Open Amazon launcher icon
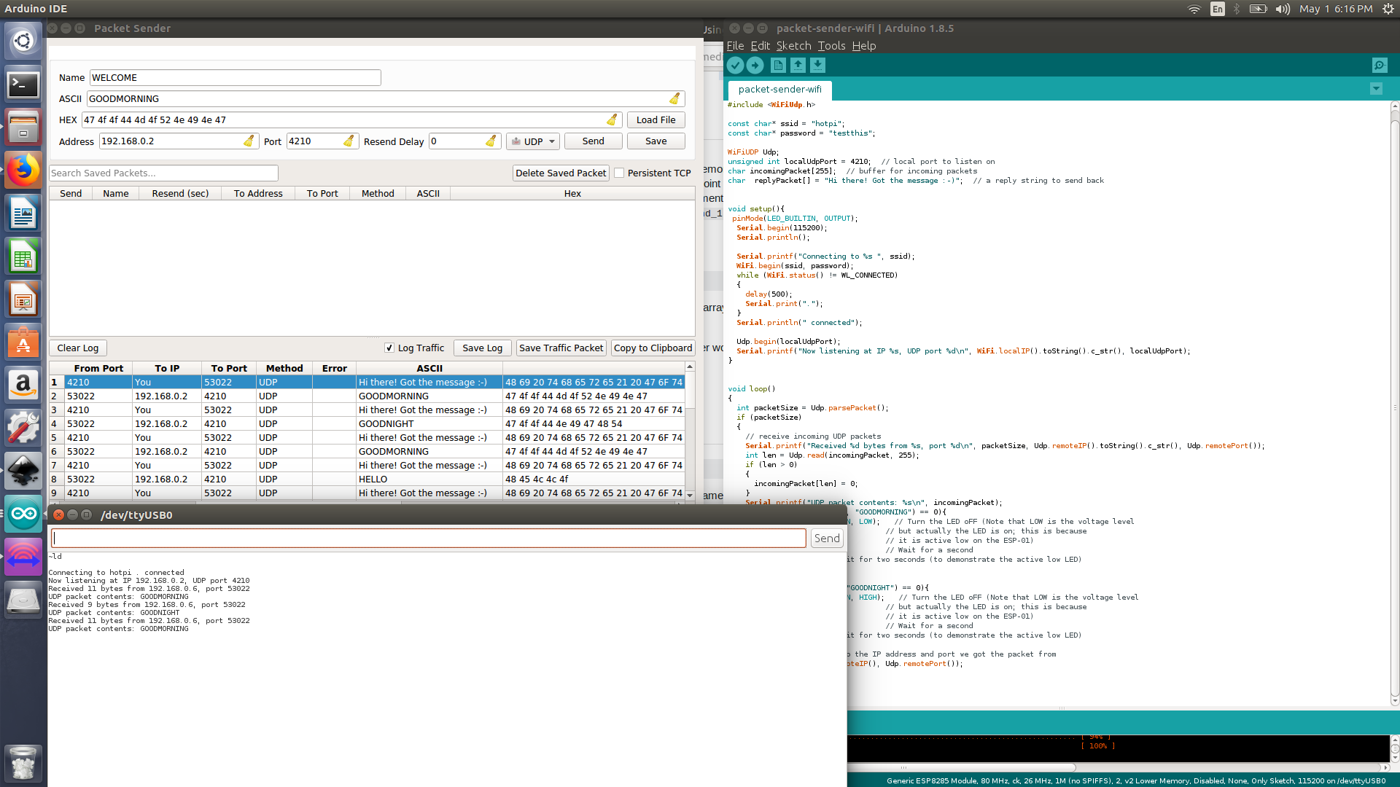Image resolution: width=1400 pixels, height=787 pixels. [23, 385]
